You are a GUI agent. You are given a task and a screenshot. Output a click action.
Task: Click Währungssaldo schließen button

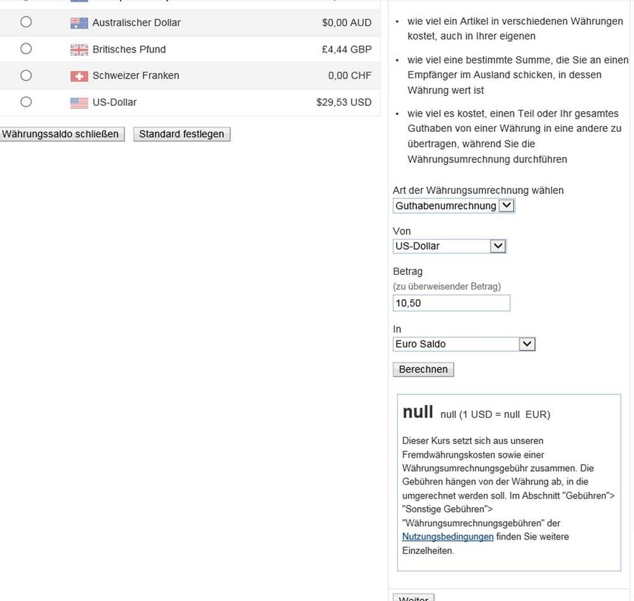tap(60, 134)
